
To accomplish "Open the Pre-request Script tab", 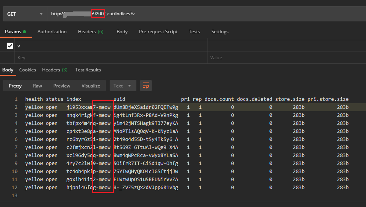I will (158, 31).
